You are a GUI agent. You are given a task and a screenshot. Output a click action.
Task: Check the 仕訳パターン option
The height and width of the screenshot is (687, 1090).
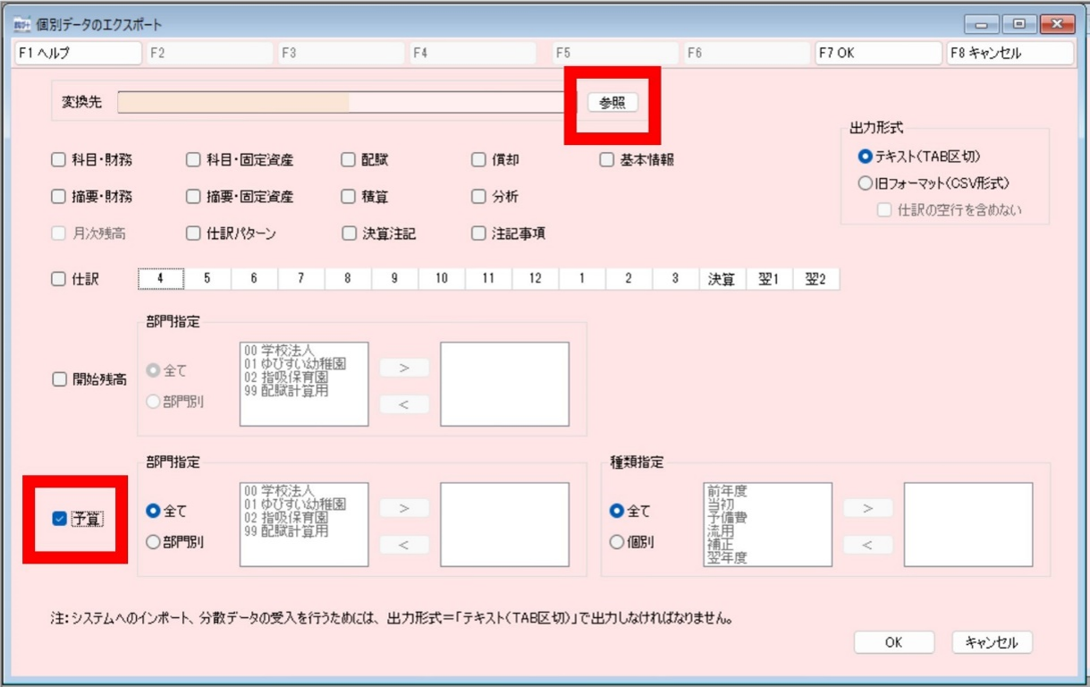193,233
